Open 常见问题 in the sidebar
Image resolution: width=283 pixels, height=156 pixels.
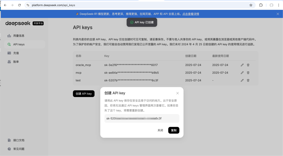pyautogui.click(x=25, y=149)
